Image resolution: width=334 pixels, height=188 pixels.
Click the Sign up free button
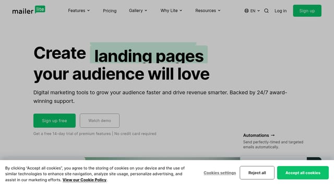pos(54,121)
